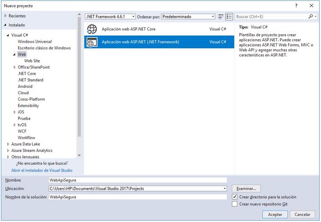Expand the Recientes section
This screenshot has width=321, height=222.
tap(5, 16)
